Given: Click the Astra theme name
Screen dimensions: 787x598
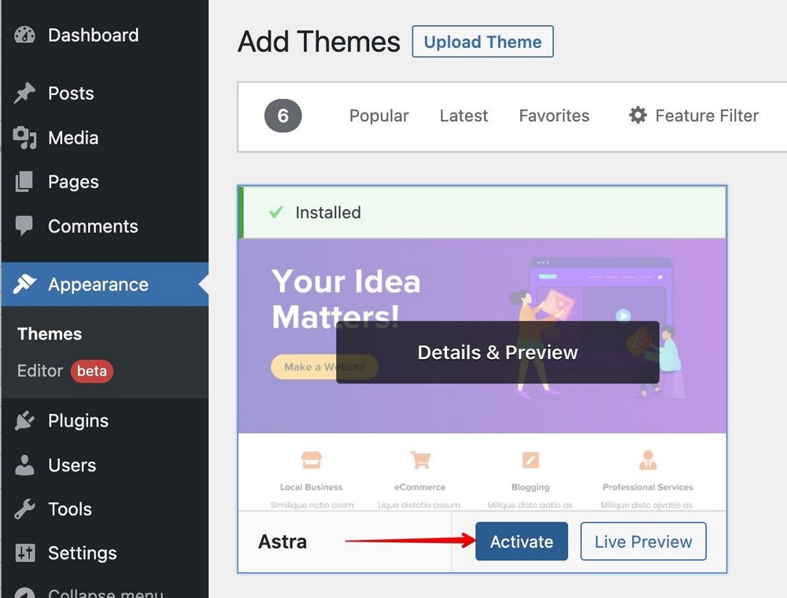Looking at the screenshot, I should tap(283, 542).
